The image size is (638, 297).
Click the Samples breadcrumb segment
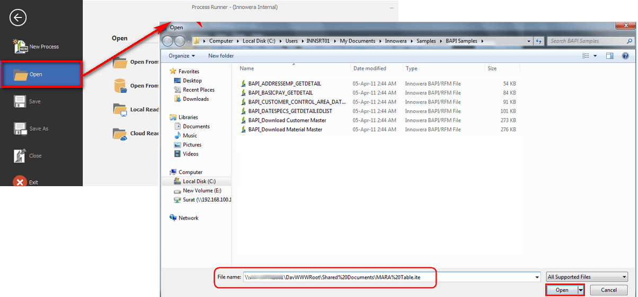coord(427,41)
